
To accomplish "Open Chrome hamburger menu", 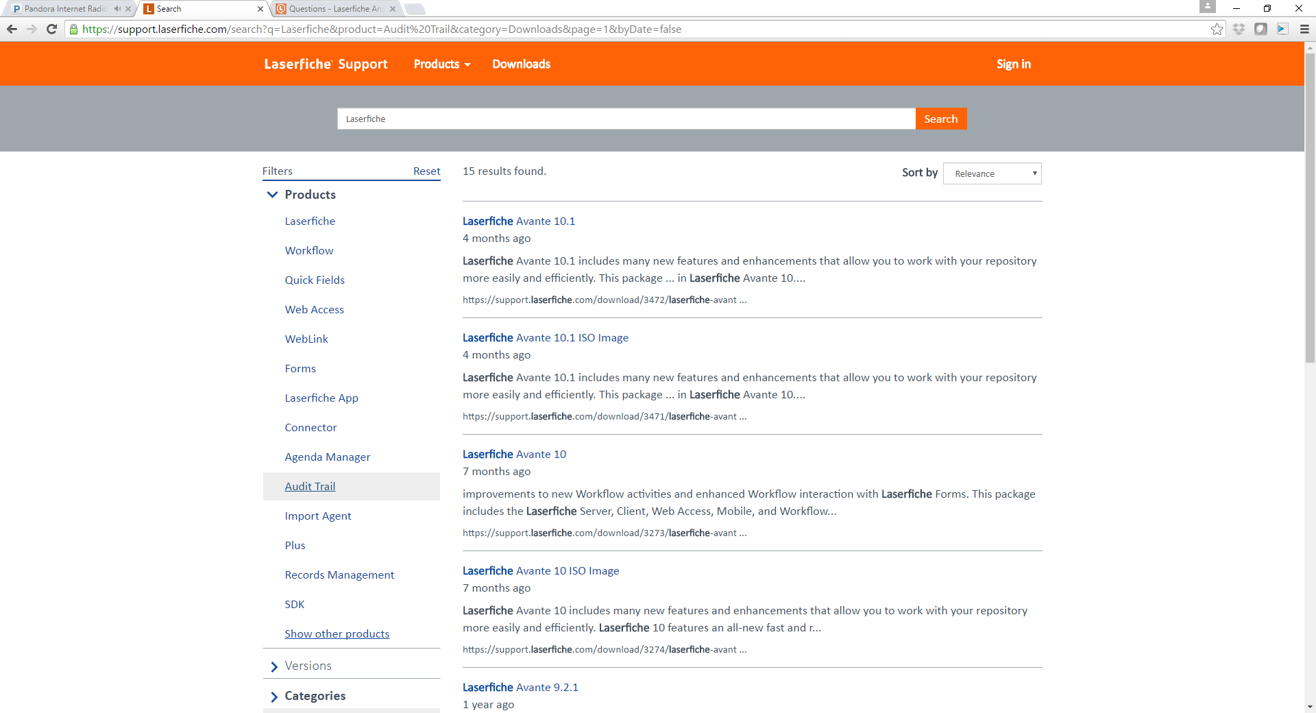I will (1304, 29).
